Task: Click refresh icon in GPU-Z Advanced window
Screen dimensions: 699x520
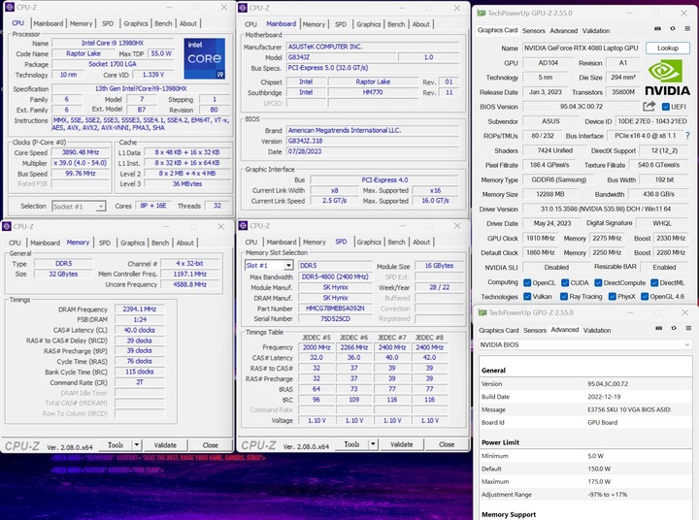Action: [674, 328]
